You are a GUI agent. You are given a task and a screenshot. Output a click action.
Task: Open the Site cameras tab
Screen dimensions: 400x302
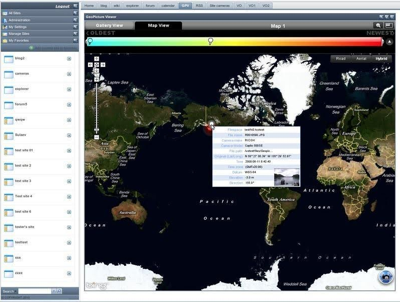[x=219, y=6]
